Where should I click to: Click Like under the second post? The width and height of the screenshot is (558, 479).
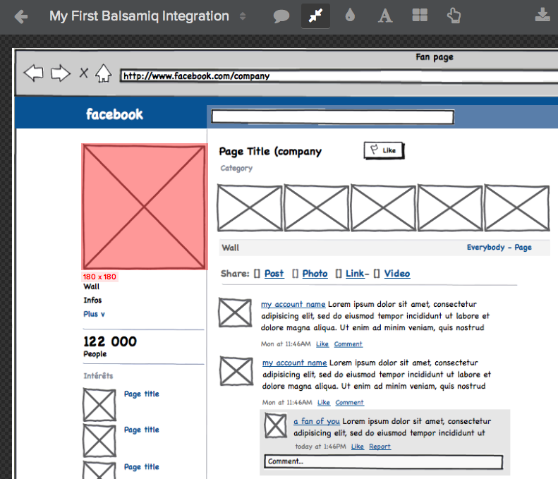(324, 403)
